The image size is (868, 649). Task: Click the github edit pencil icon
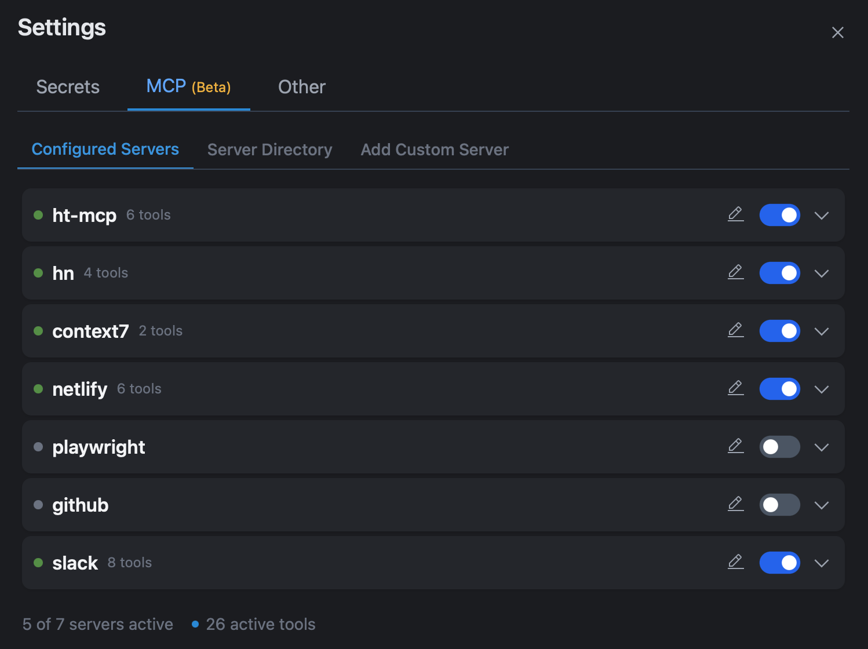tap(736, 504)
